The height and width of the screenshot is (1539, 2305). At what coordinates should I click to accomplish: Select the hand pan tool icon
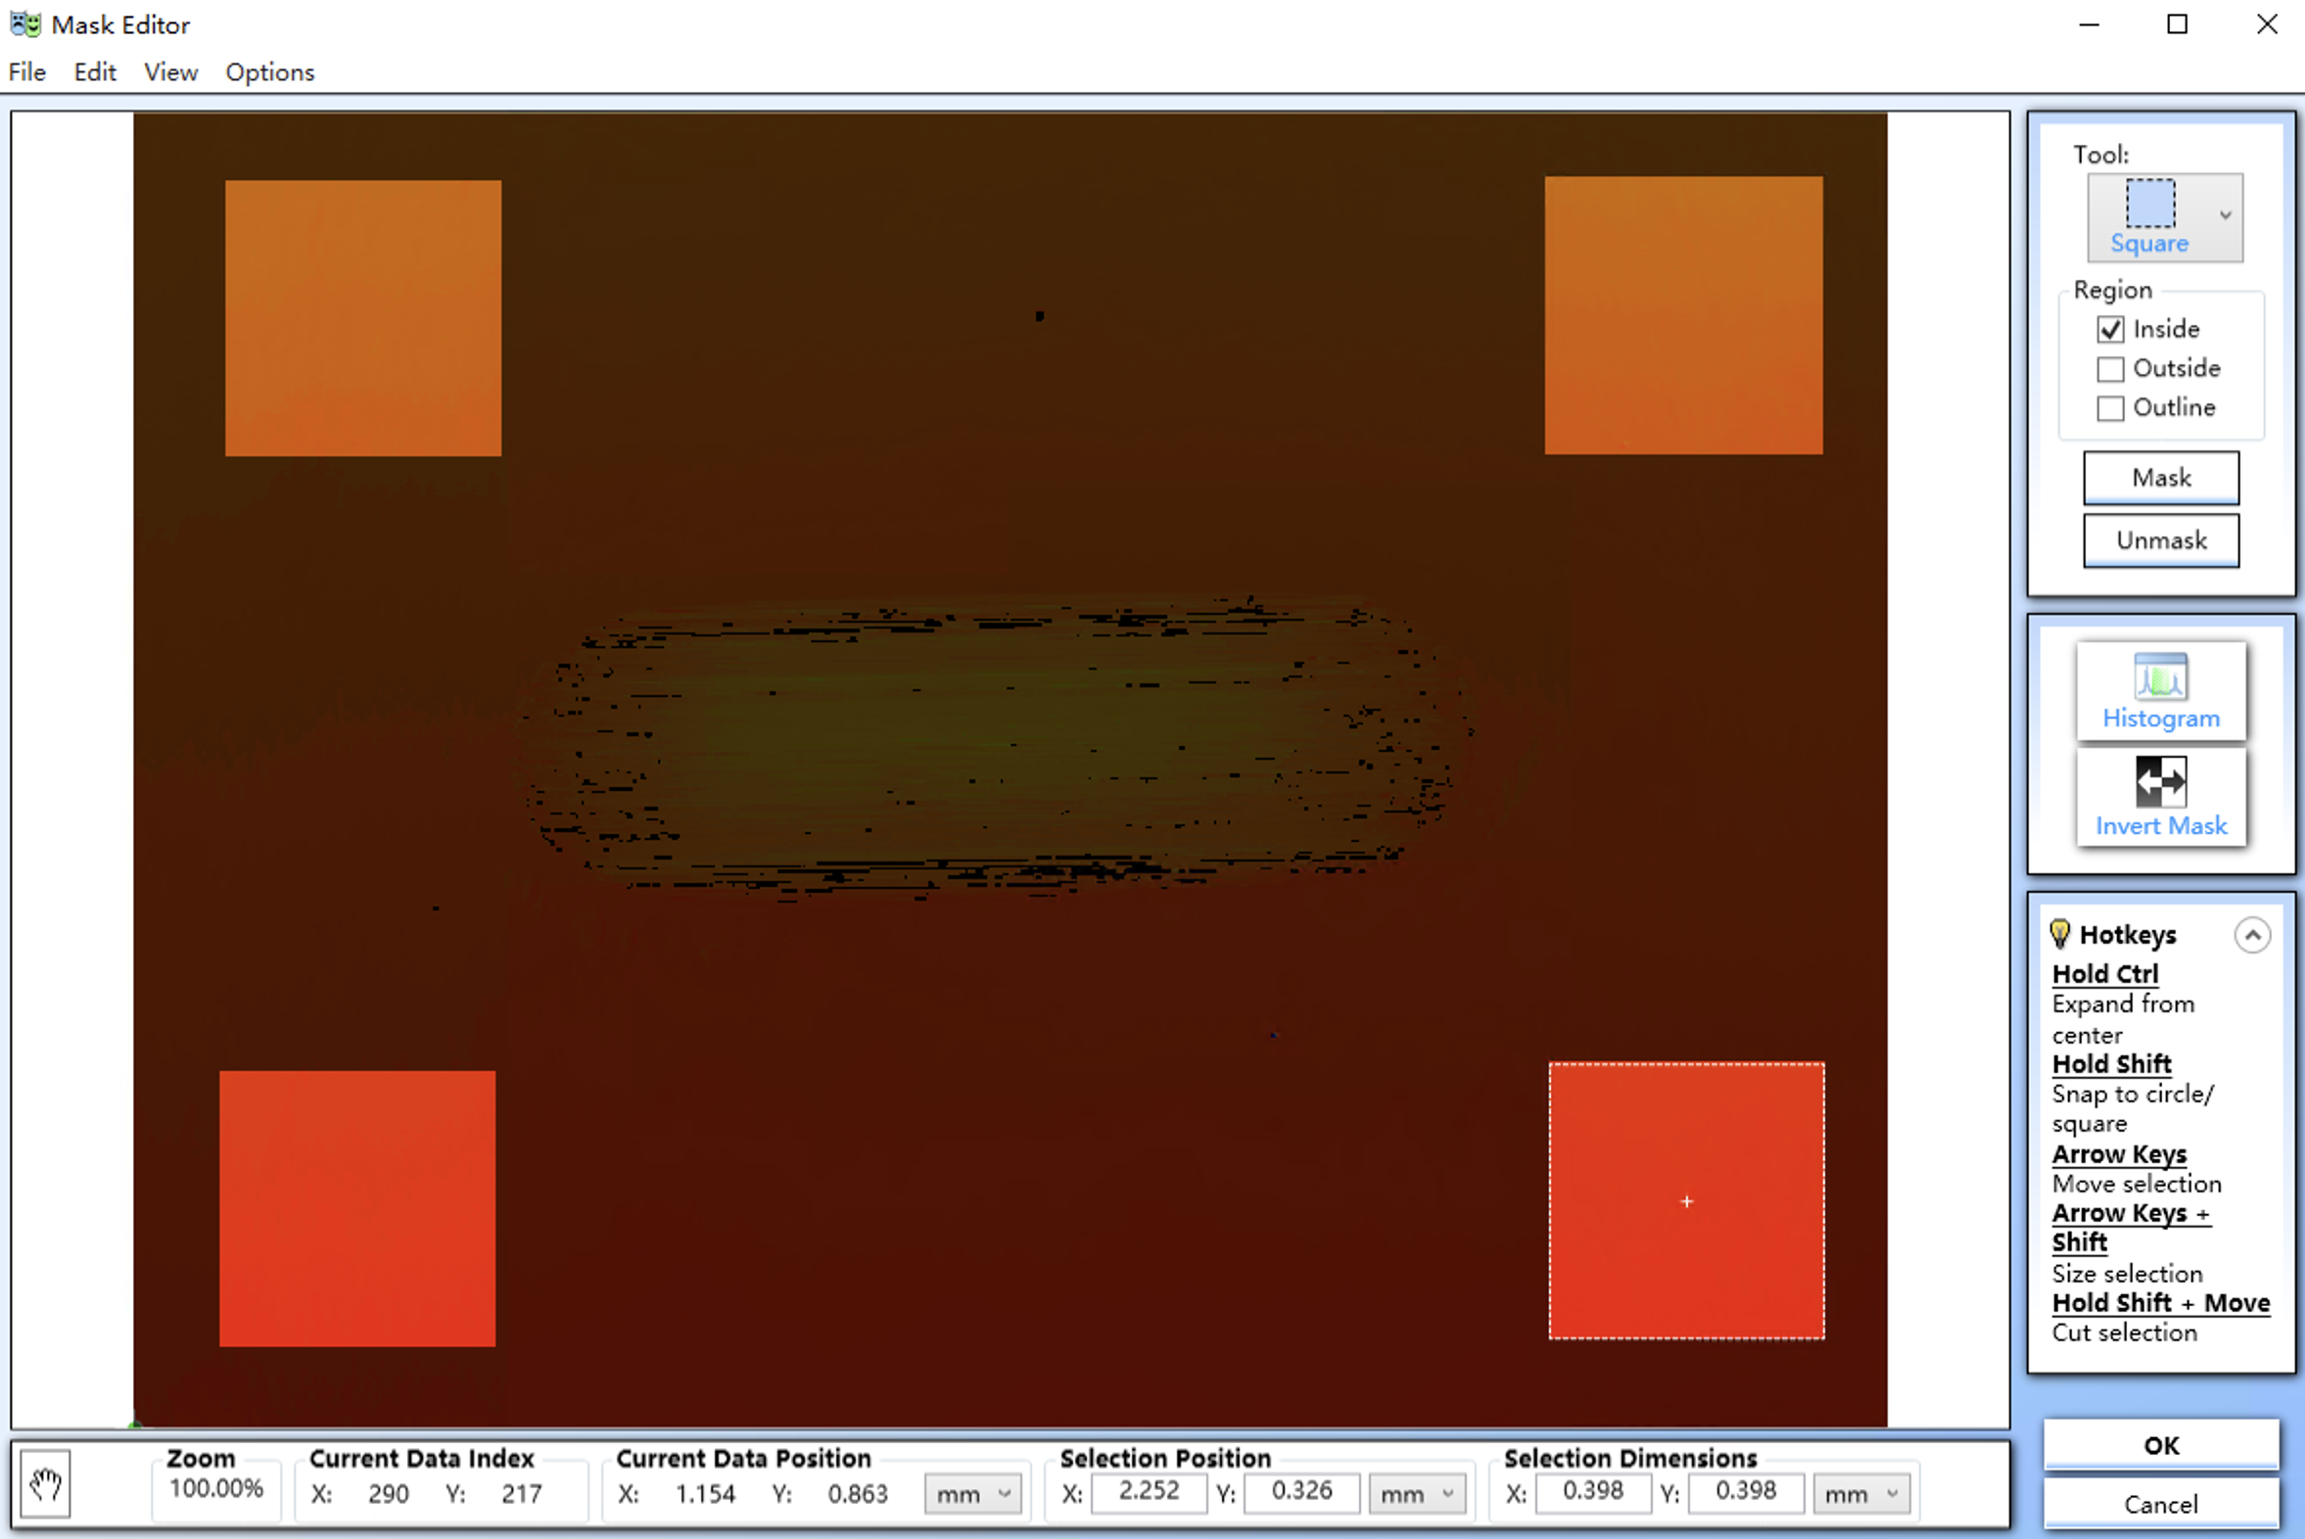pos(45,1484)
